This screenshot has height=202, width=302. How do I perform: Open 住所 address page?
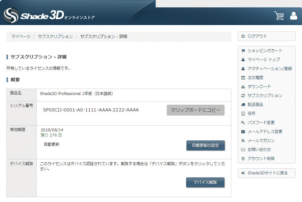[x=252, y=114]
